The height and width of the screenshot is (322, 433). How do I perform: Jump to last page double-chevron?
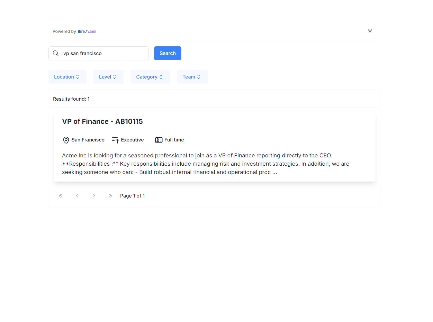click(110, 196)
